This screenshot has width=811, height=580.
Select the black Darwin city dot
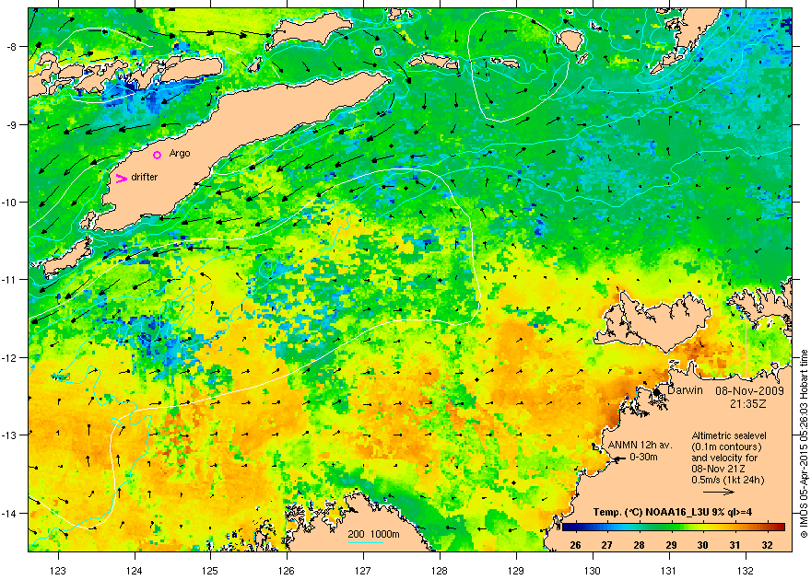point(656,391)
